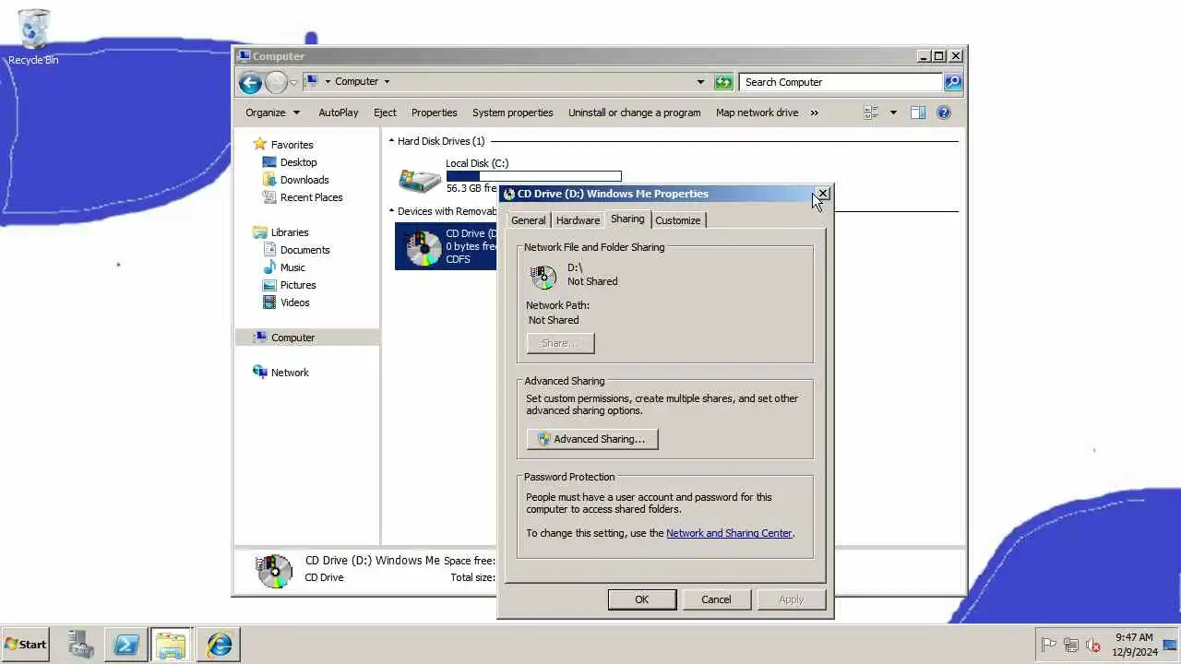The image size is (1181, 664).
Task: Show more toolbar commands chevron
Action: [x=814, y=113]
